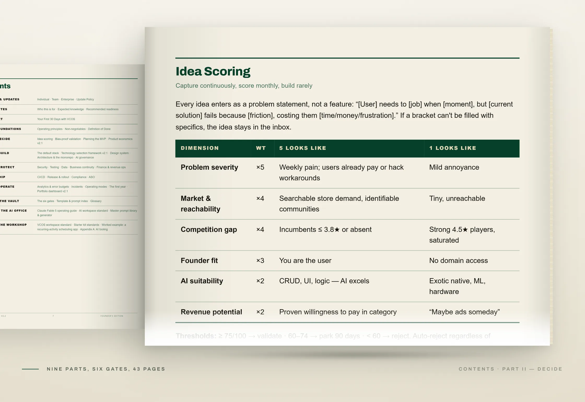Click "V2.2" in the contents page footer

[3, 316]
